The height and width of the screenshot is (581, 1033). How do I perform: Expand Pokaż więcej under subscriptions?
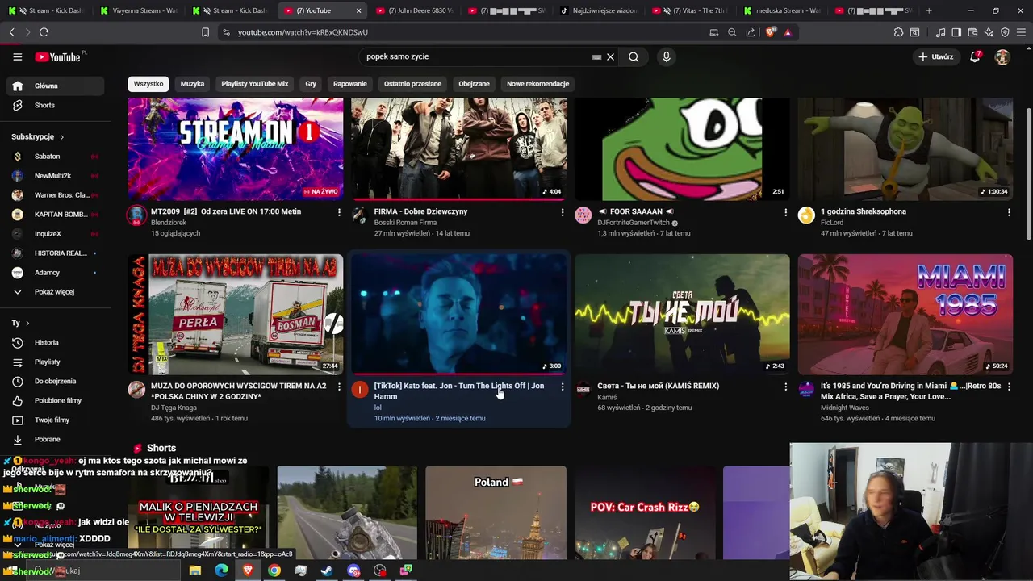55,292
